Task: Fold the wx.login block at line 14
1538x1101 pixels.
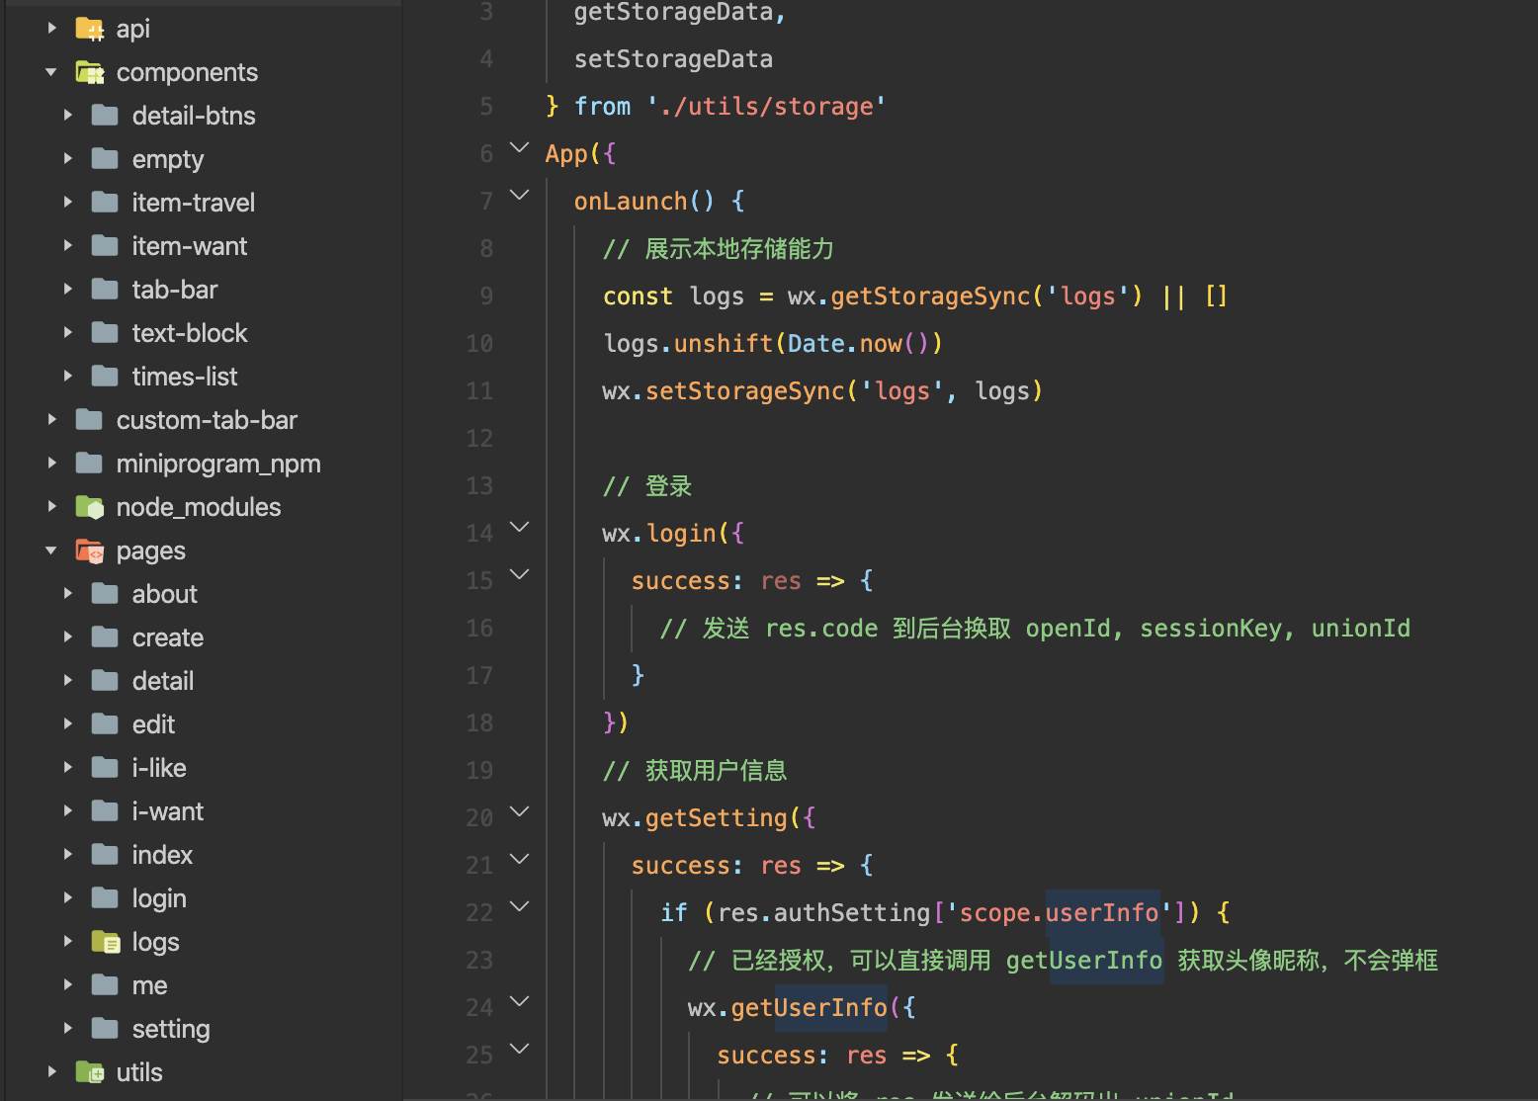Action: pyautogui.click(x=519, y=528)
